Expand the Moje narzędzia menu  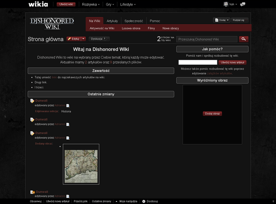pos(126,201)
